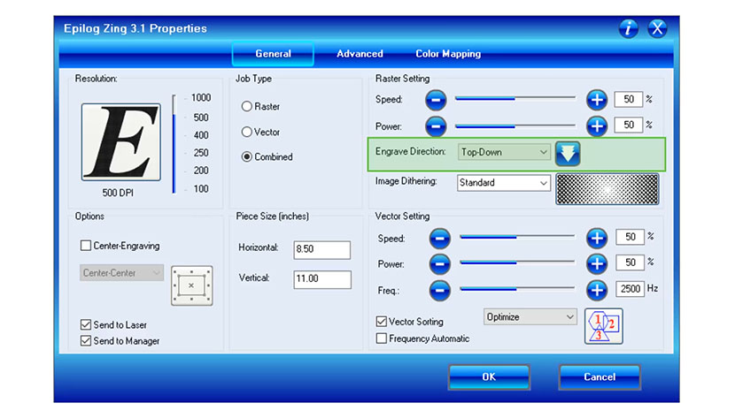Viewport: 735px width, 418px height.
Task: Select the Vector job type
Action: point(247,133)
